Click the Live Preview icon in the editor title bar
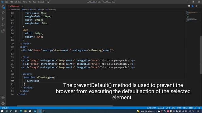This screenshot has width=202, height=113. coord(193,6)
